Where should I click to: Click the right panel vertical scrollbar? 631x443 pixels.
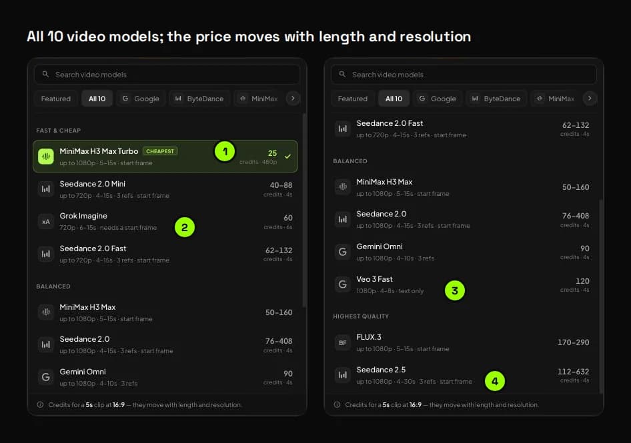[601, 296]
